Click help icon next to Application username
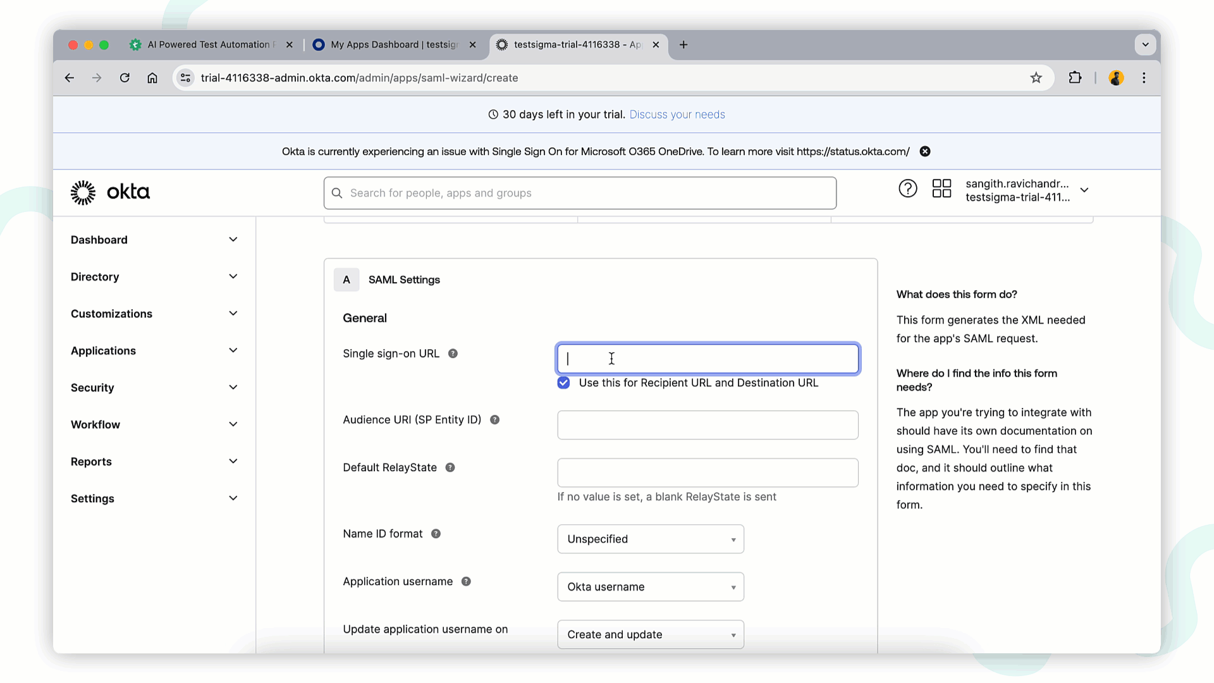1214x683 pixels. [x=466, y=582]
